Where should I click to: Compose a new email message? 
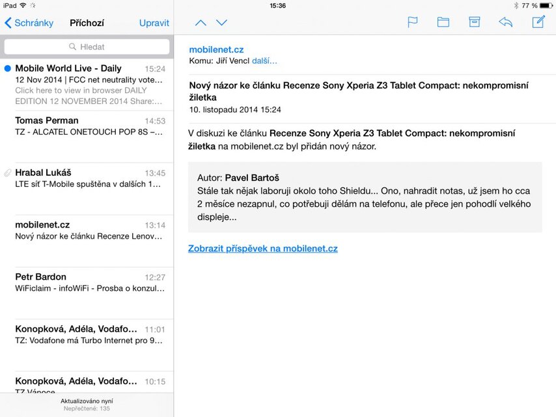(538, 22)
